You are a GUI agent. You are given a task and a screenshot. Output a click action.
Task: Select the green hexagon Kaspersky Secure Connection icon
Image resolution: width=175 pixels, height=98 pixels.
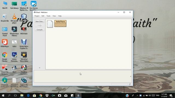coord(5,82)
